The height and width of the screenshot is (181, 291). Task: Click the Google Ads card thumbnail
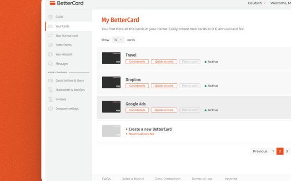tap(111, 107)
